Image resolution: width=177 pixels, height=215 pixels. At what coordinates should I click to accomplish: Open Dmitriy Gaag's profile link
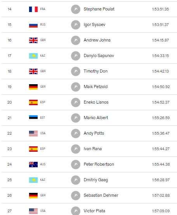pyautogui.click(x=96, y=180)
